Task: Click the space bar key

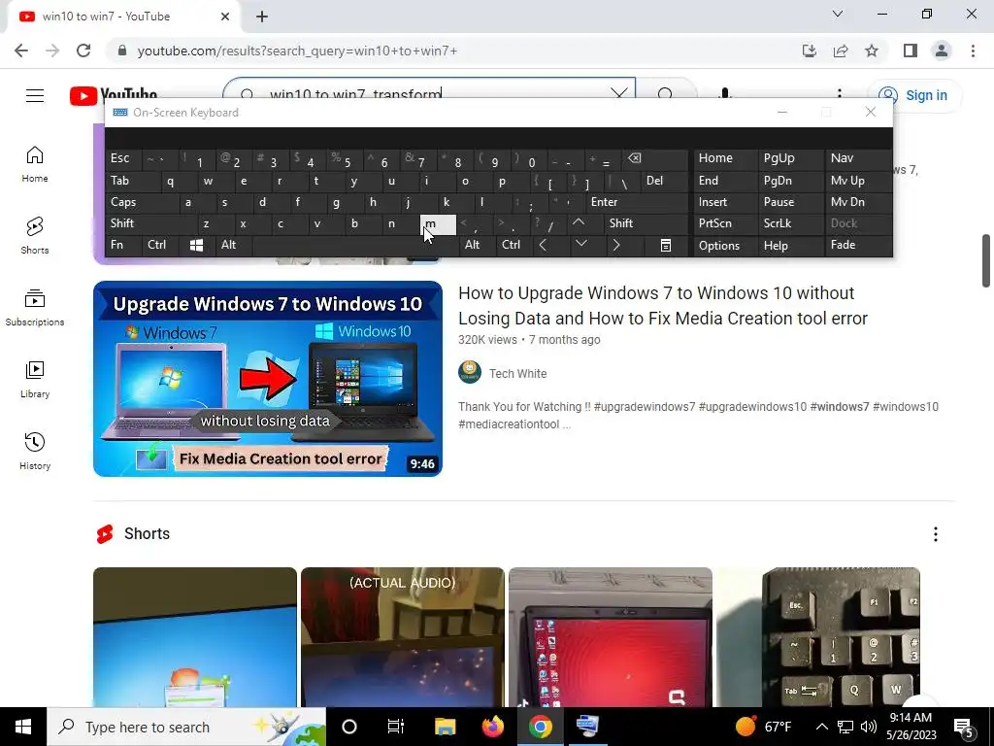Action: pyautogui.click(x=356, y=245)
